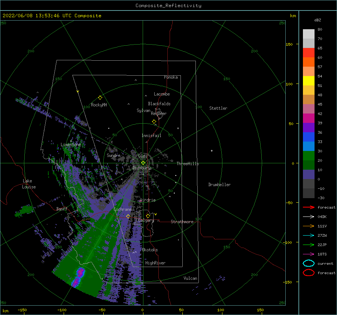
Task: Click the Didsbury label
Action: pyautogui.click(x=142, y=168)
